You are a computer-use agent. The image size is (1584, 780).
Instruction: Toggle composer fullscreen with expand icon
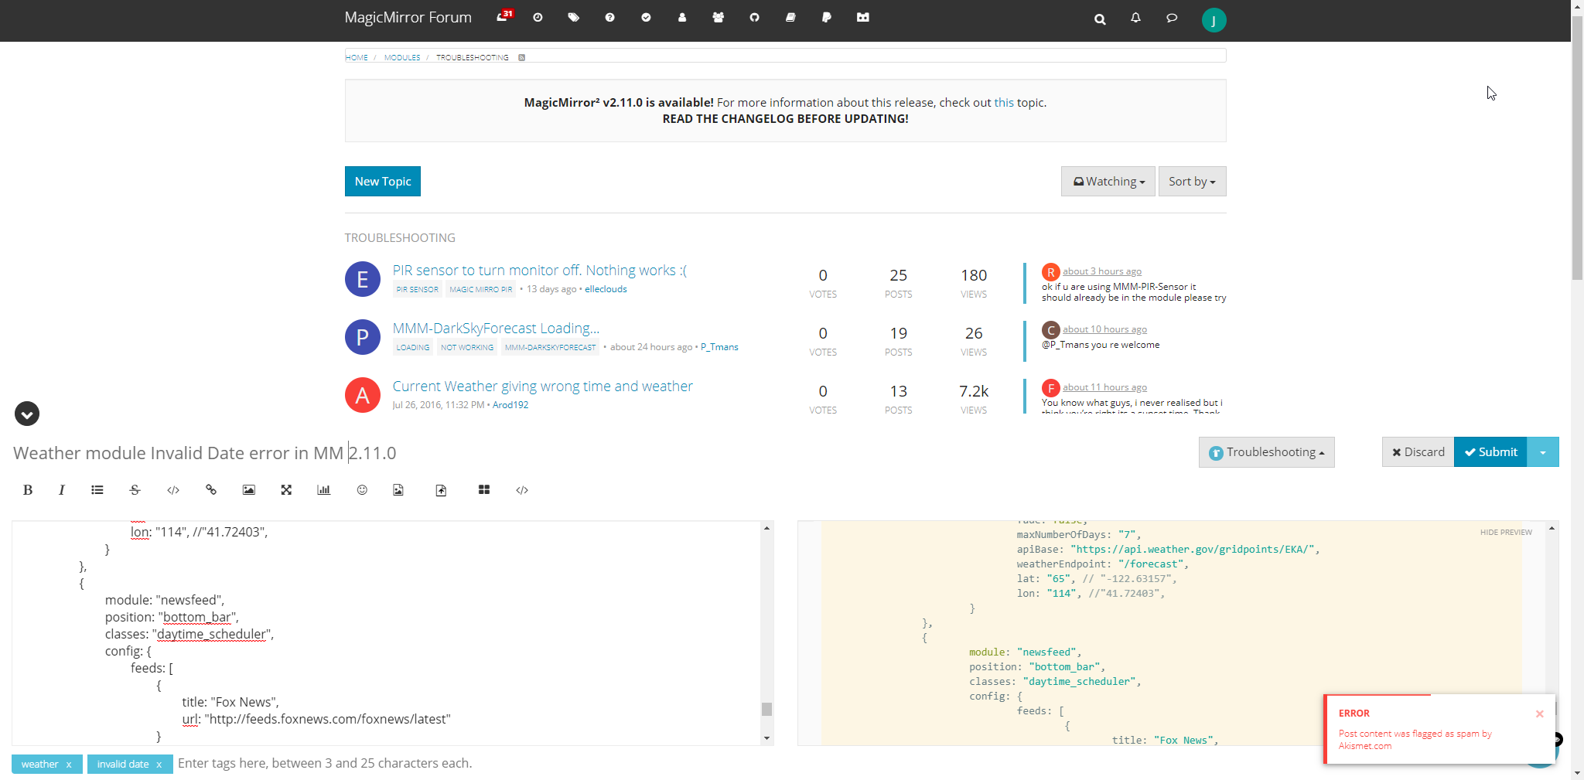286,490
